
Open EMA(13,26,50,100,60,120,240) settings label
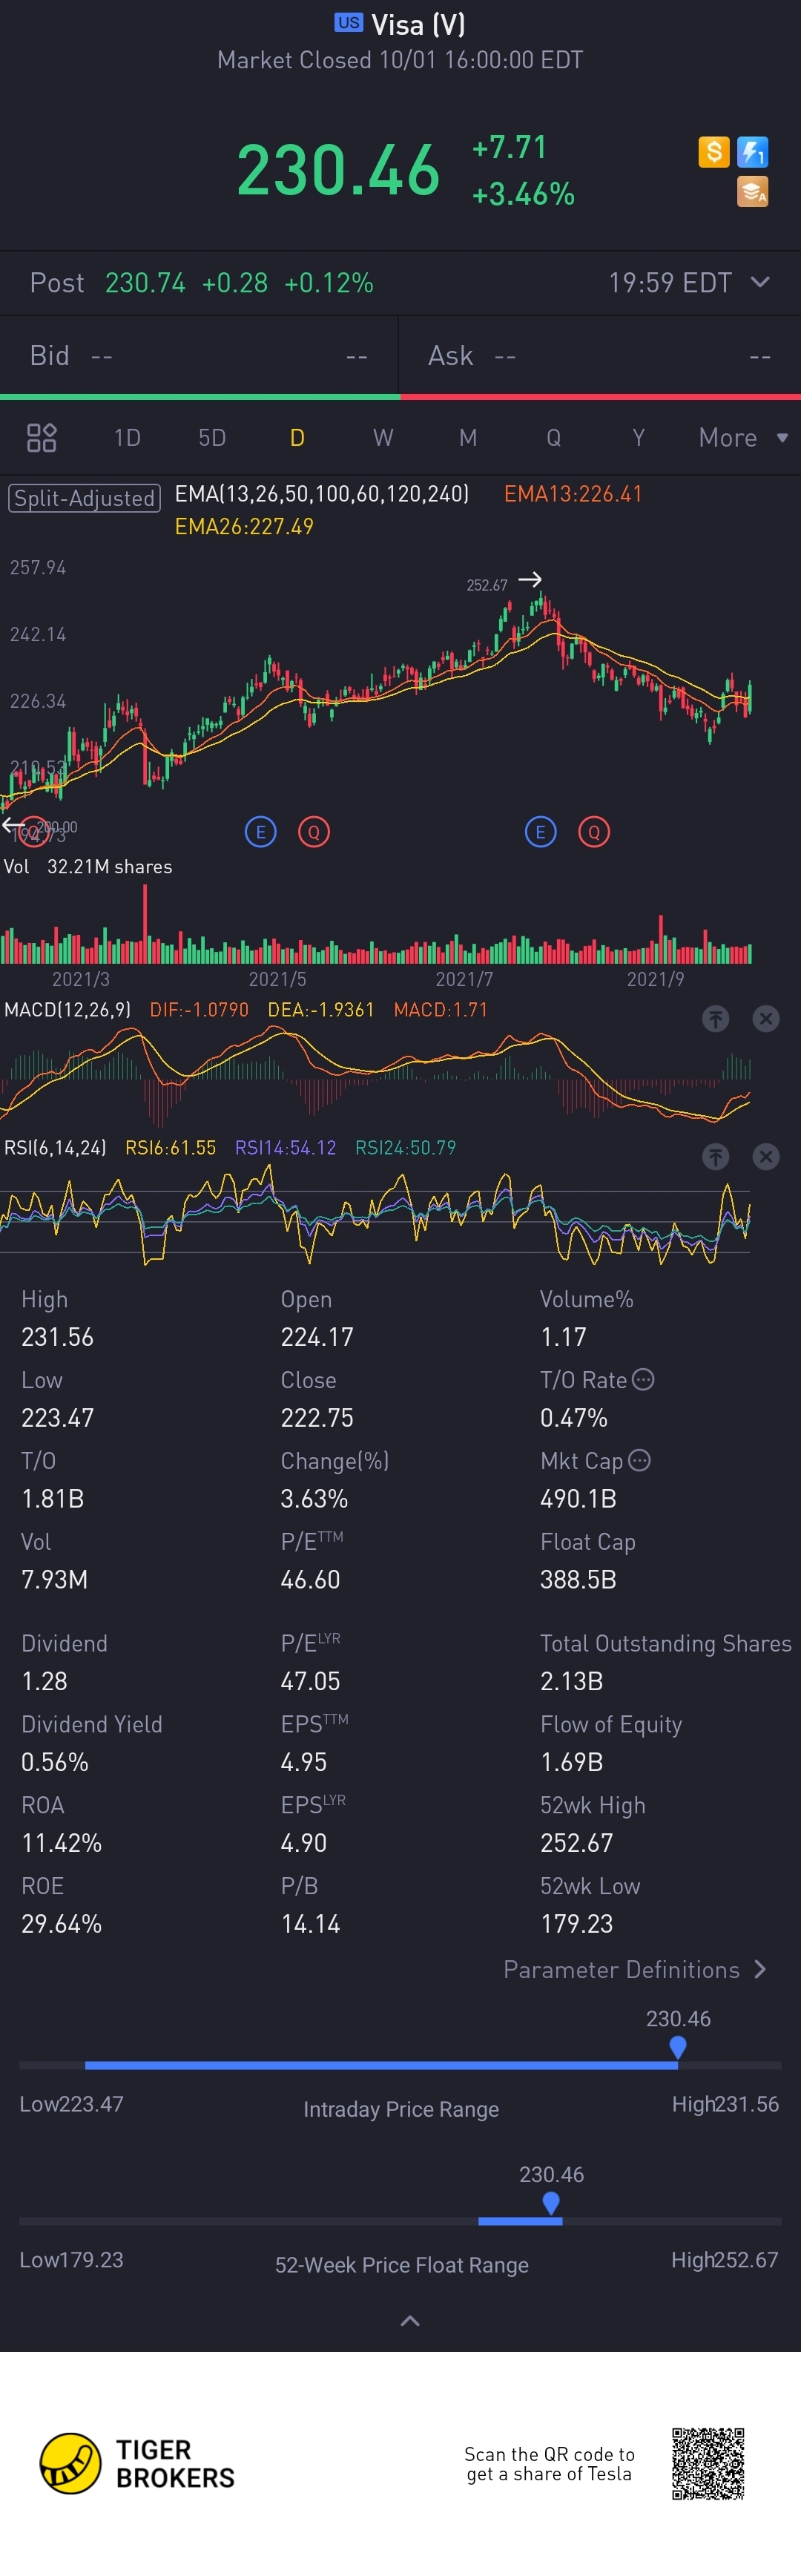coord(322,493)
